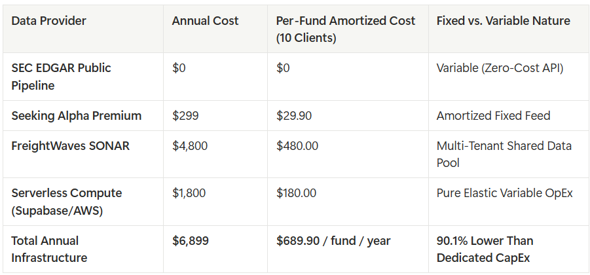Screen dimensions: 590x275
Task: Select the $299 annual cost value
Action: pyautogui.click(x=185, y=115)
